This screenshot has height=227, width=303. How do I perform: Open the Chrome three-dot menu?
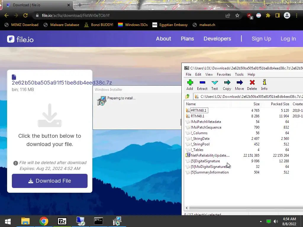pyautogui.click(x=296, y=15)
